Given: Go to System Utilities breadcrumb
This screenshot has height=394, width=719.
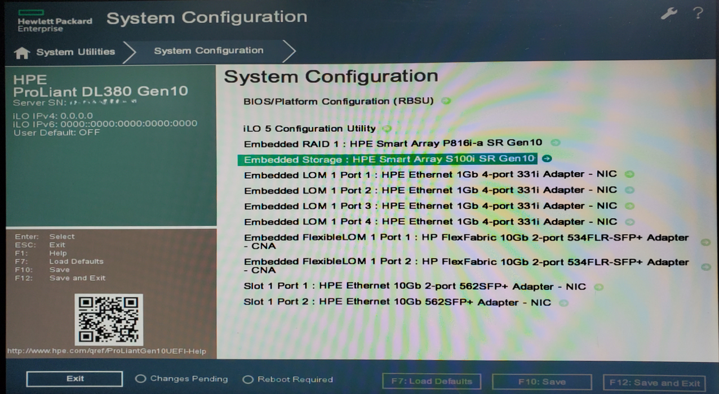Looking at the screenshot, I should click(x=76, y=52).
